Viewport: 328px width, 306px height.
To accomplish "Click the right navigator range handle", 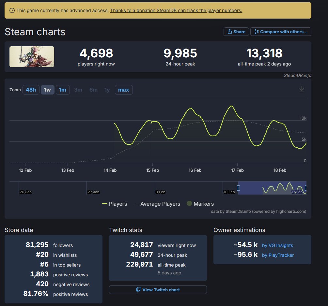I will click(x=305, y=188).
